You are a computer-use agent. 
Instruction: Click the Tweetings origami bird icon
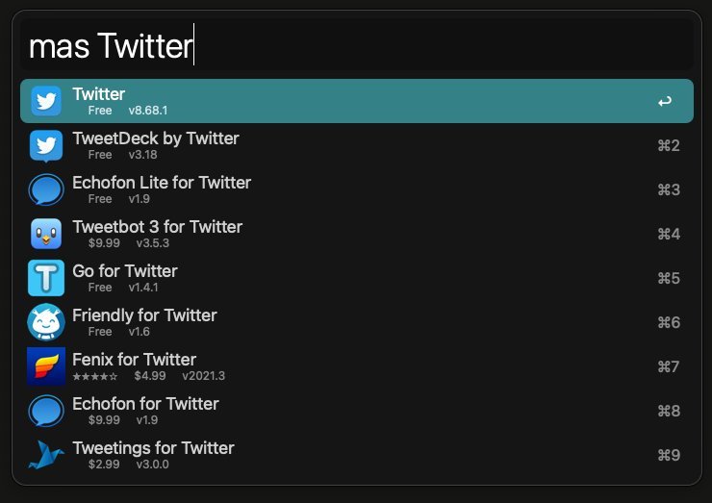tap(46, 455)
